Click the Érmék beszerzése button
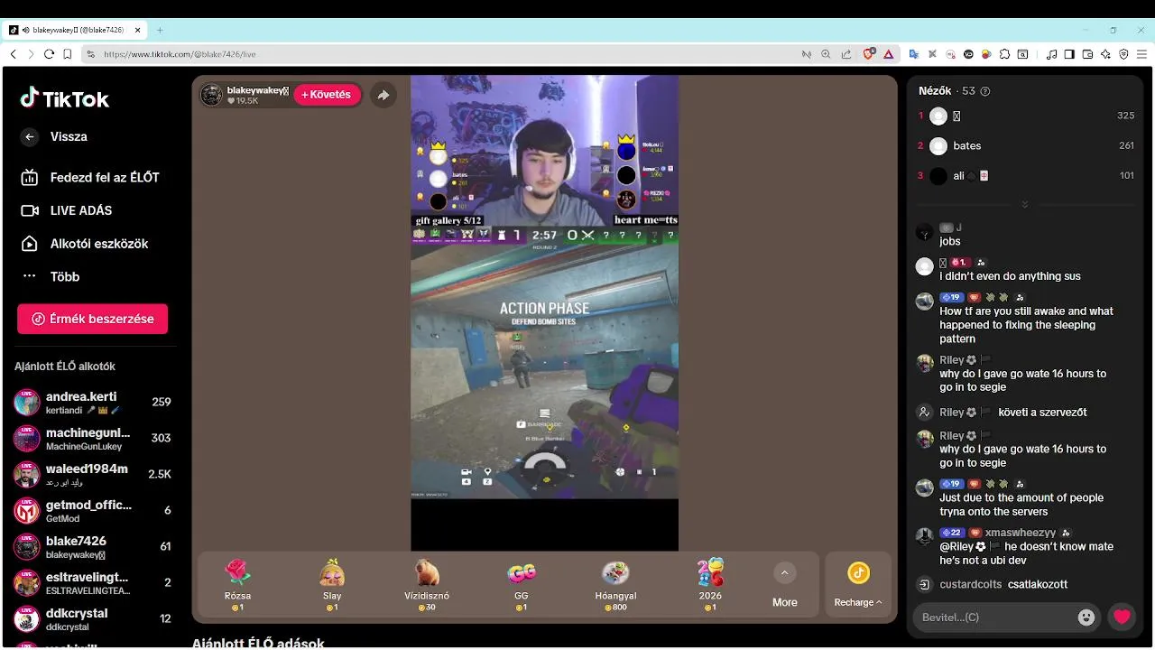Image resolution: width=1155 pixels, height=650 pixels. click(92, 319)
